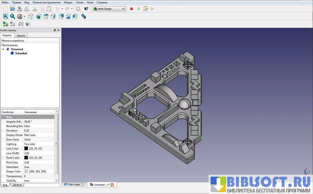Click the Import mesh icon
Viewport: 313px width, 194px height.
(5, 24)
